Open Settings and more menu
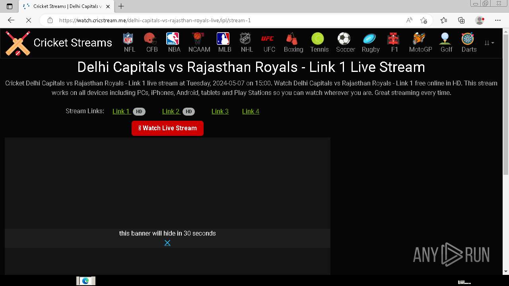 [498, 20]
